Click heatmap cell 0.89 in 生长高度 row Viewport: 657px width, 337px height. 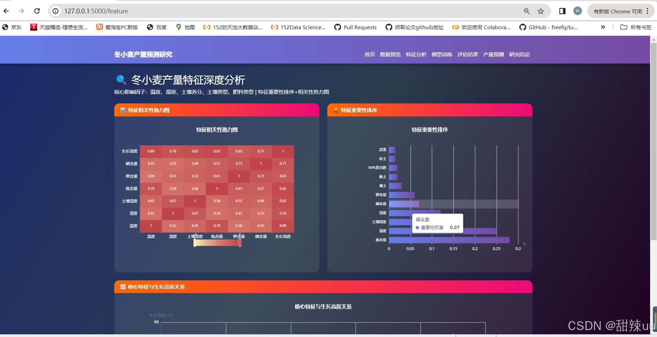[151, 151]
